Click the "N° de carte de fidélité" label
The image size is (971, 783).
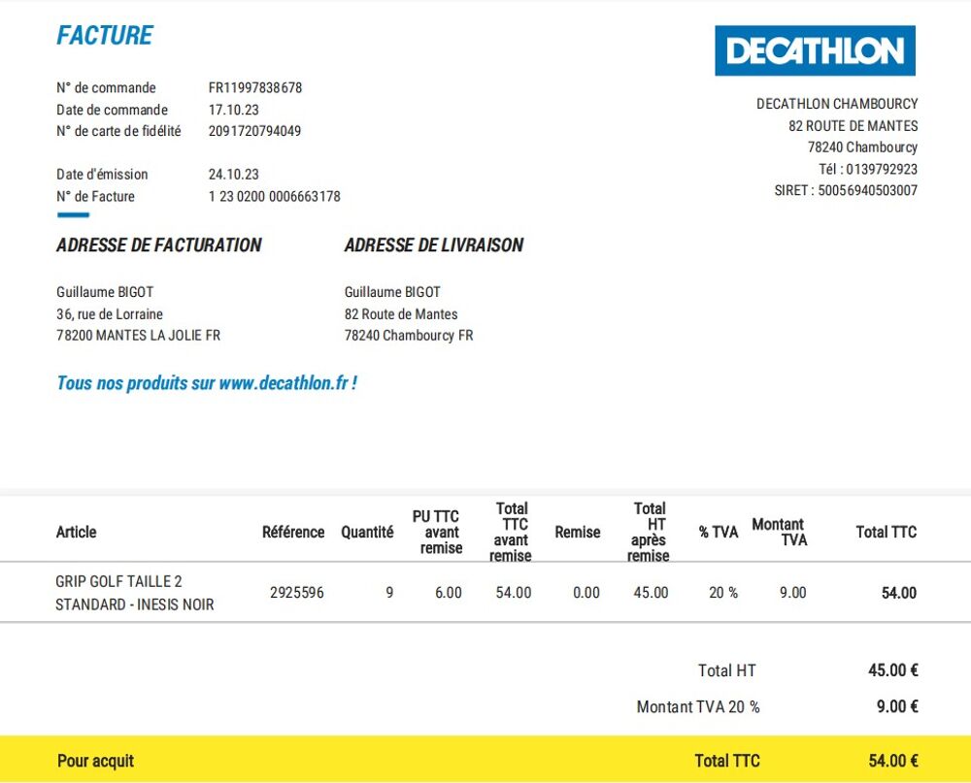pos(118,131)
